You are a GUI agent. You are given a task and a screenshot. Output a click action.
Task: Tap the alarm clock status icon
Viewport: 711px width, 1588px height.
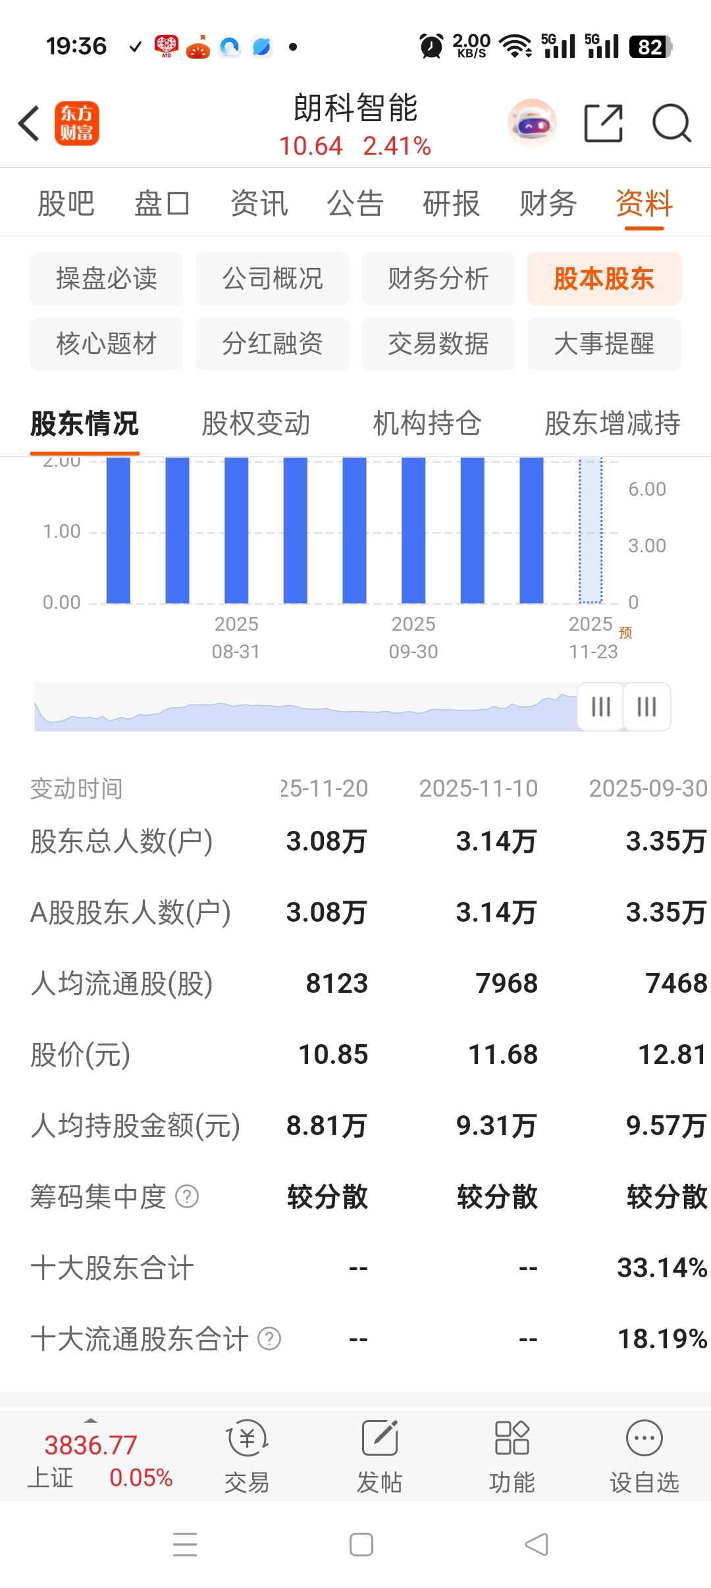tap(431, 47)
